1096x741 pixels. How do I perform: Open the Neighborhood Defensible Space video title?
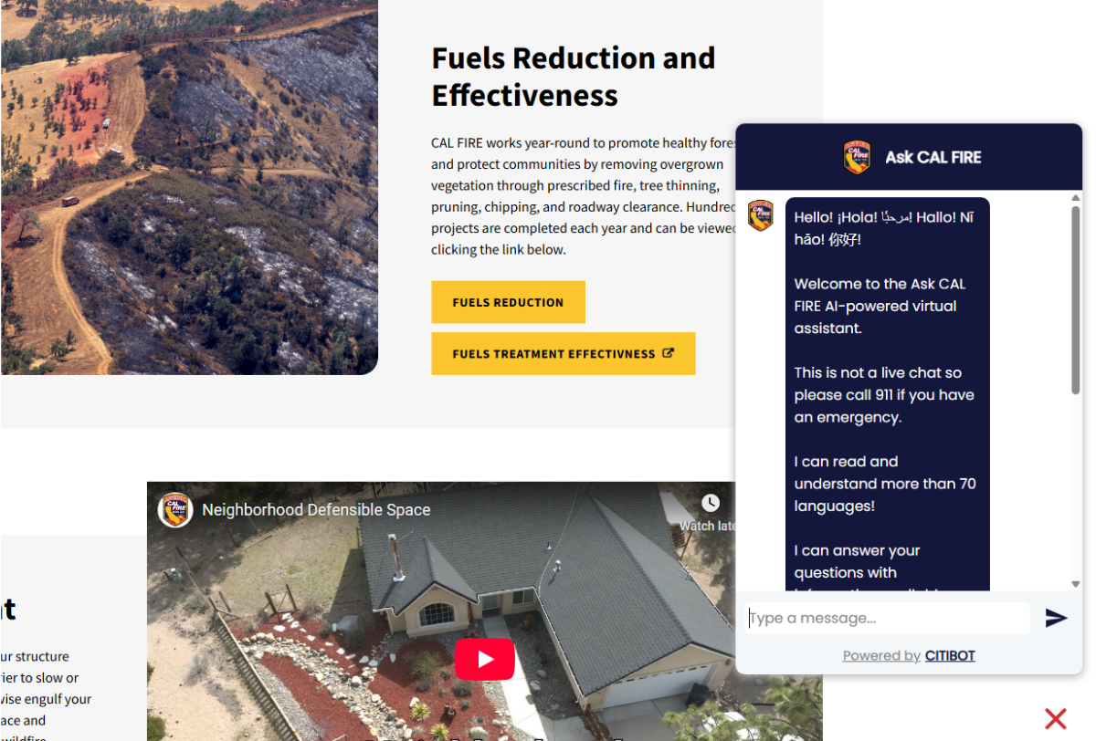(316, 510)
